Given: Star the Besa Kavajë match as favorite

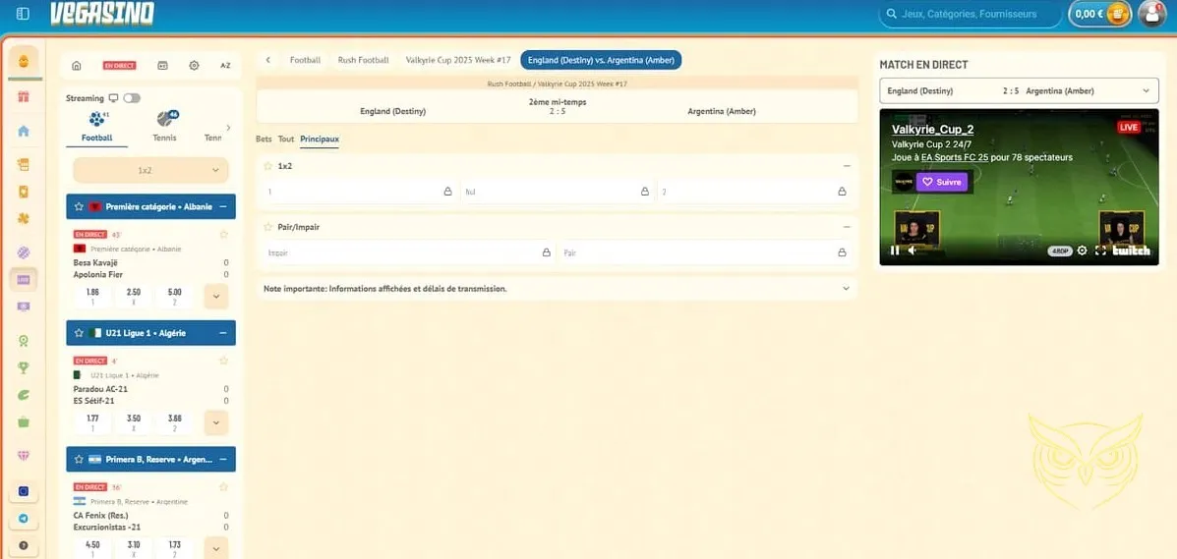Looking at the screenshot, I should pos(223,235).
